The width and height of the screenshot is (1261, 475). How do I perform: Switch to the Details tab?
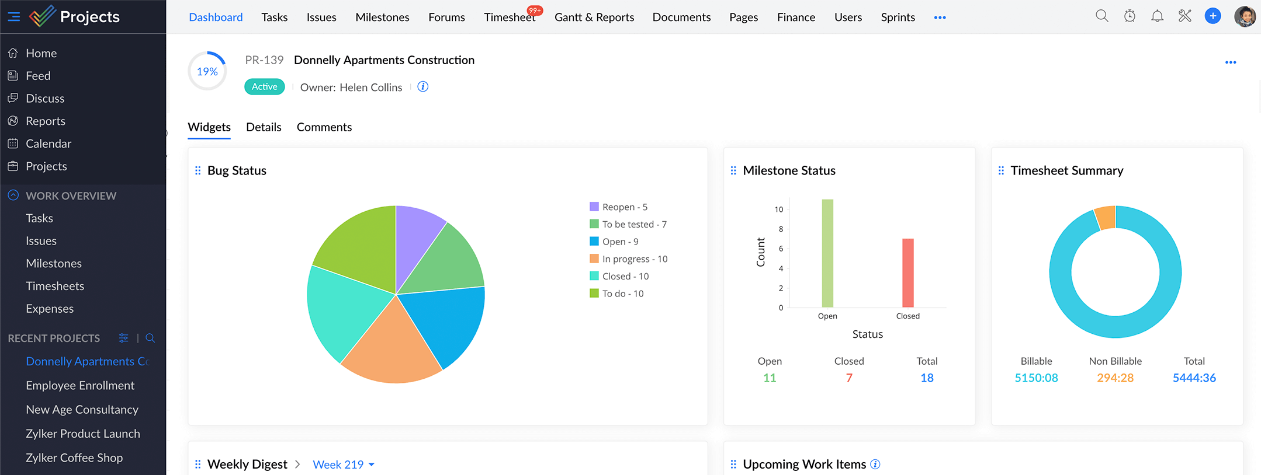(264, 127)
